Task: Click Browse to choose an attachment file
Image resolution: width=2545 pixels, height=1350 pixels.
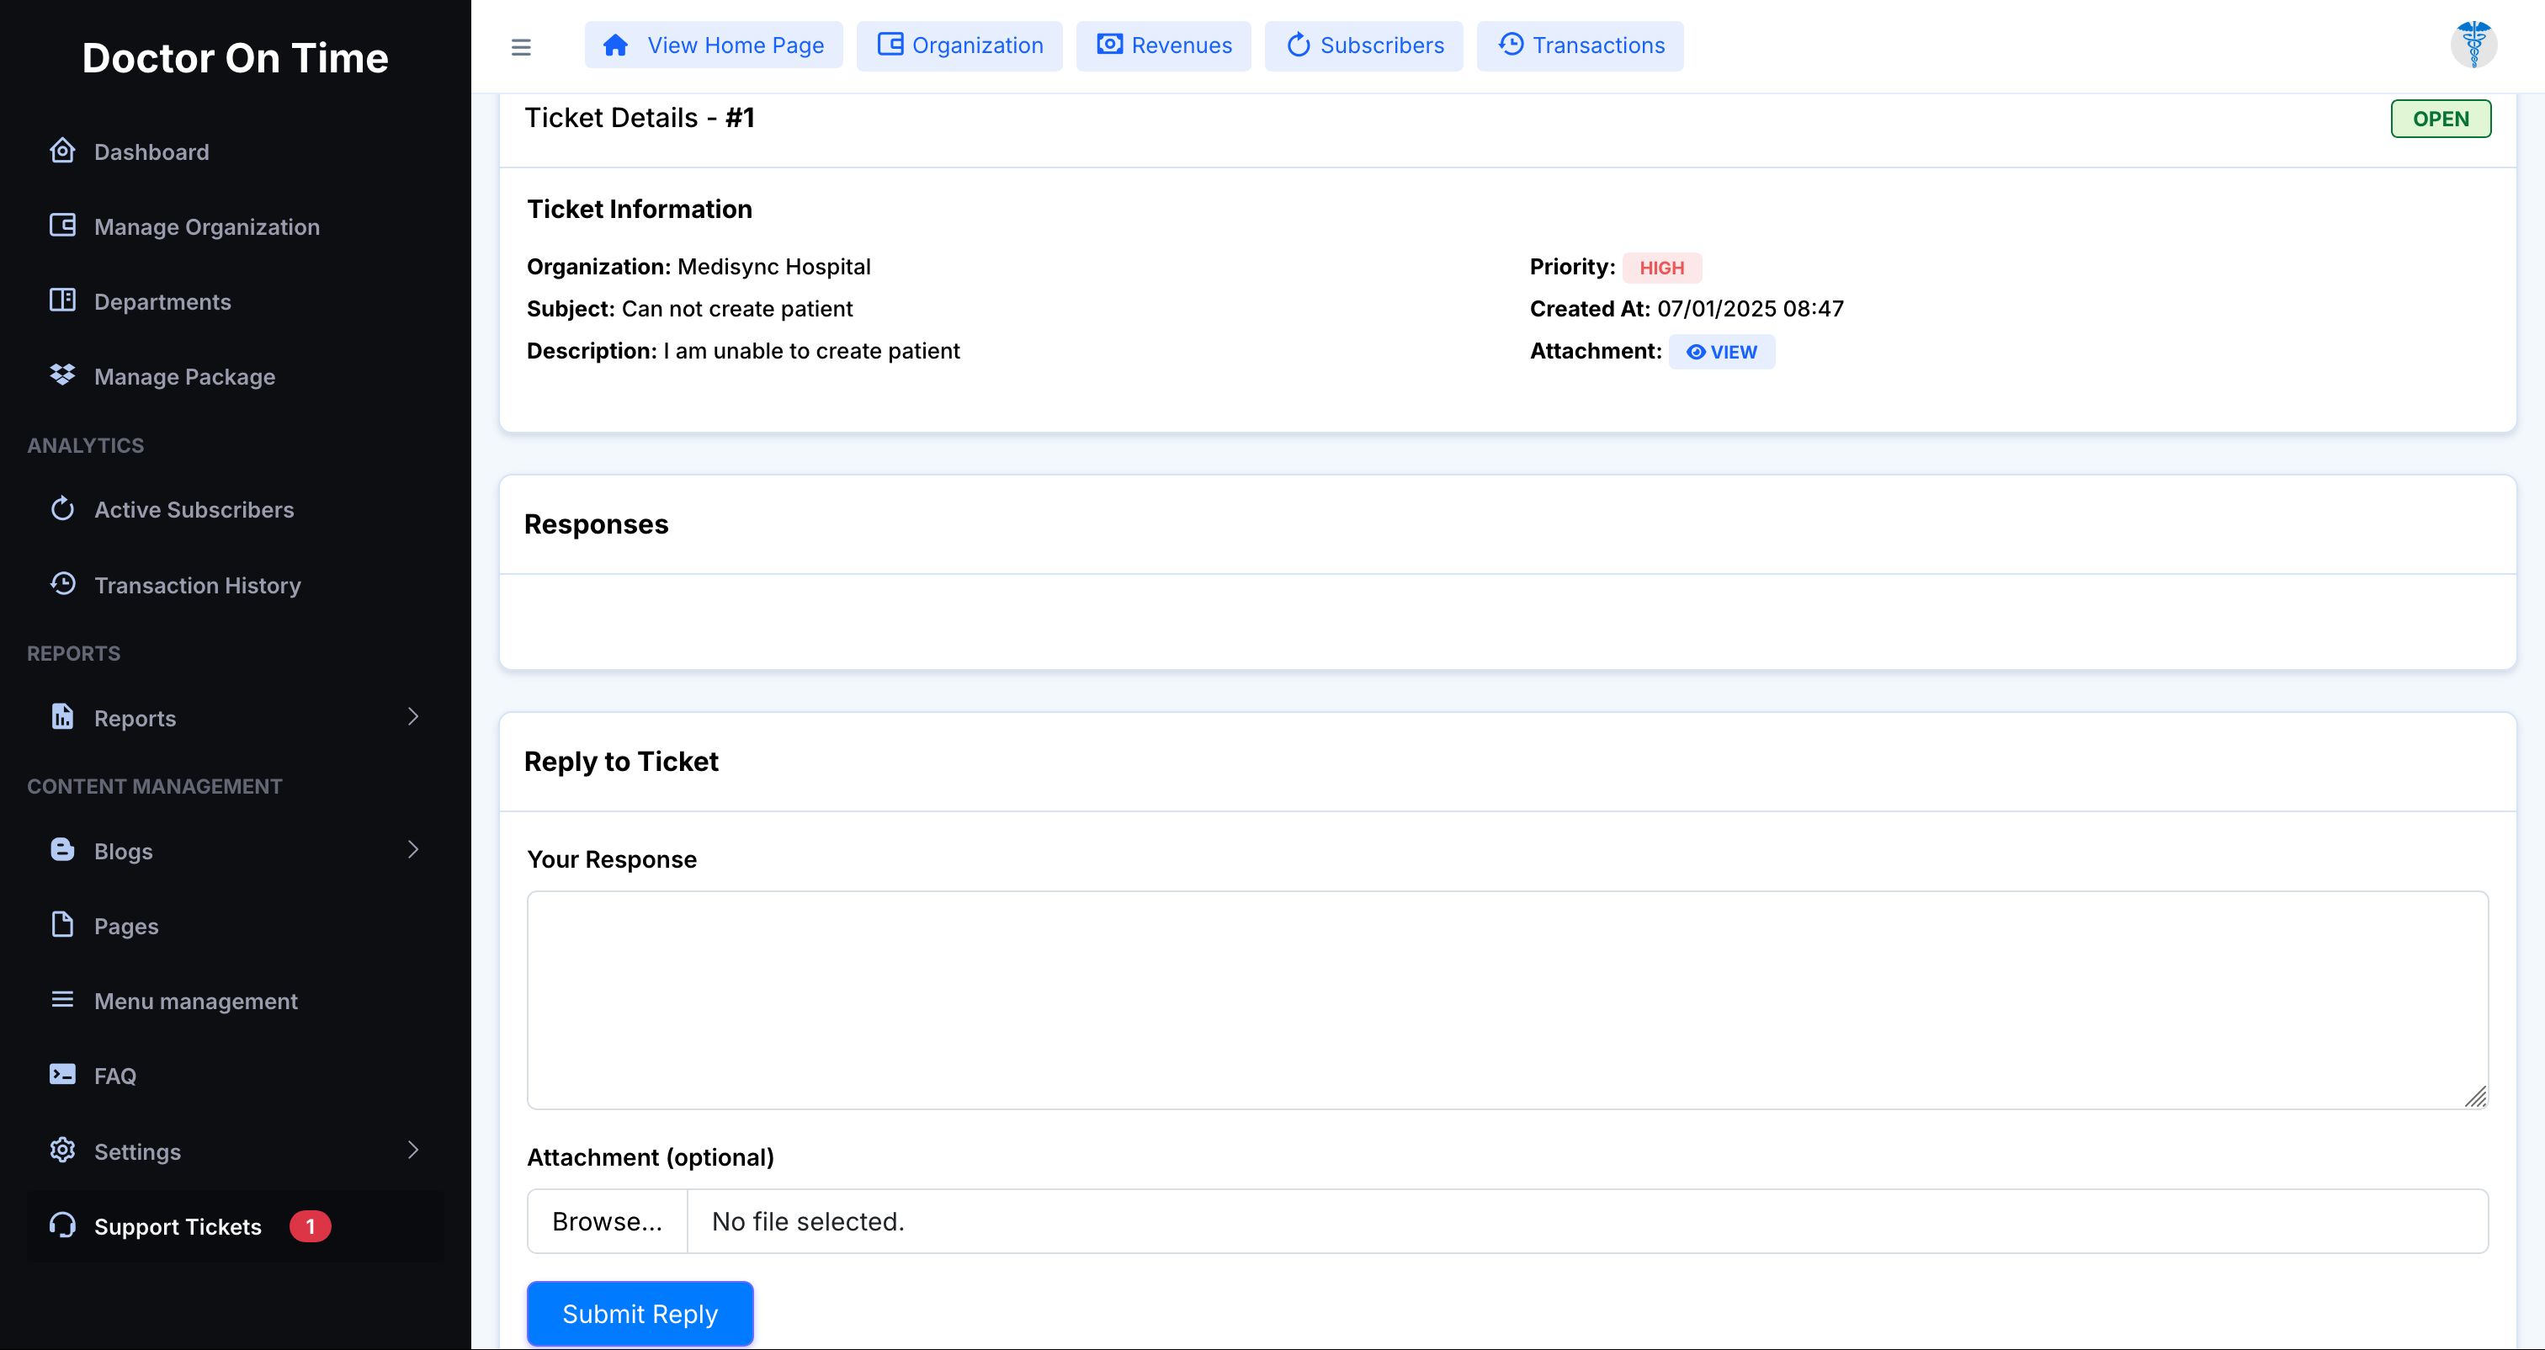Action: (607, 1221)
